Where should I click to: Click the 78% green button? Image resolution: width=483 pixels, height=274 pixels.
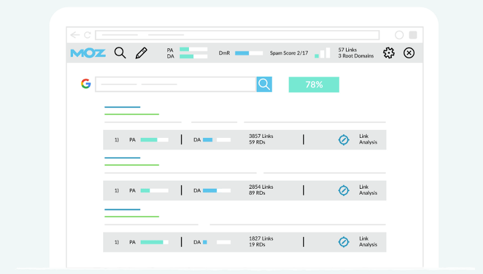click(314, 85)
